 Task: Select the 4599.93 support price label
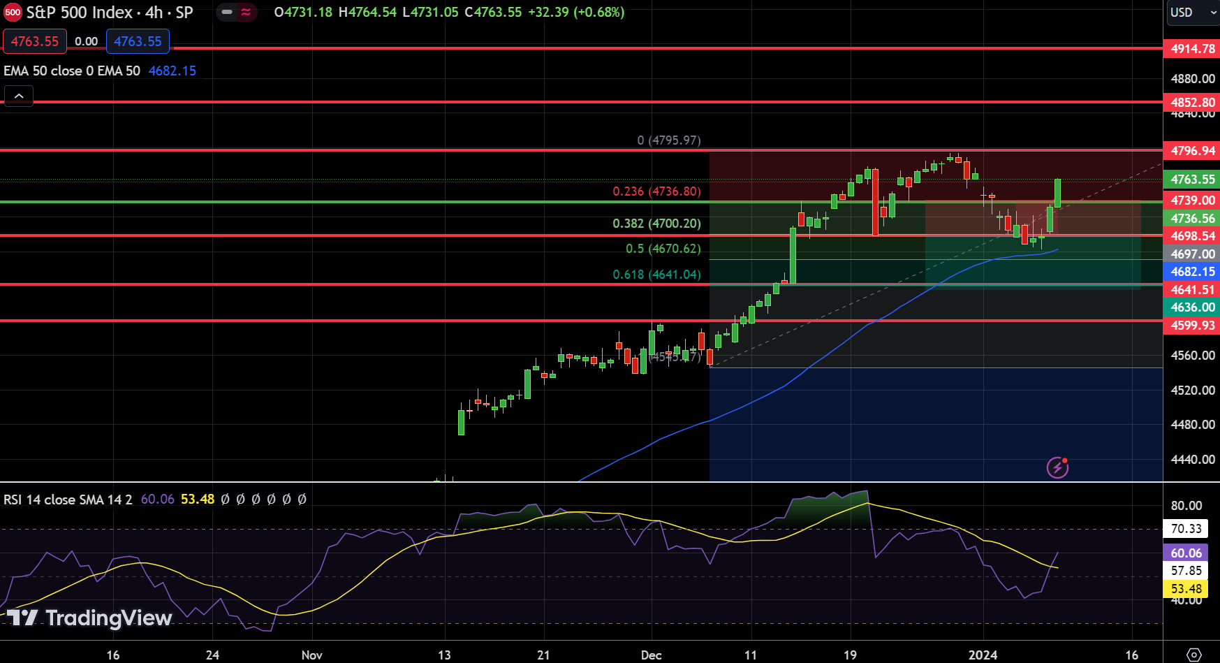[x=1192, y=326]
